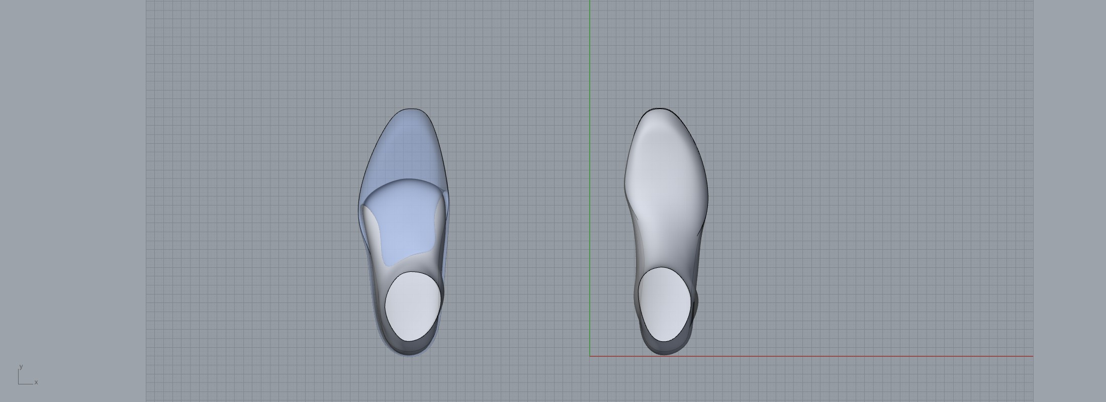Click the x label on the axis icon
The height and width of the screenshot is (402, 1106).
click(36, 382)
